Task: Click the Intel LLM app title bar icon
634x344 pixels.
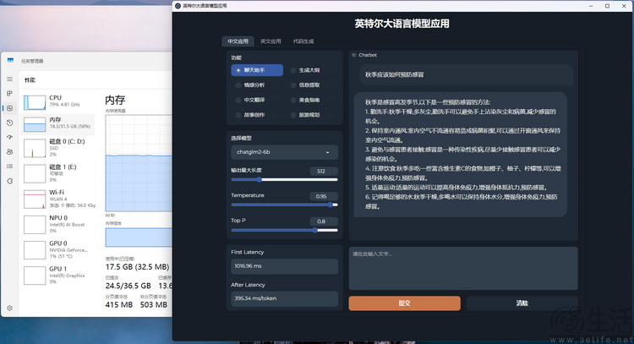Action: pyautogui.click(x=178, y=6)
